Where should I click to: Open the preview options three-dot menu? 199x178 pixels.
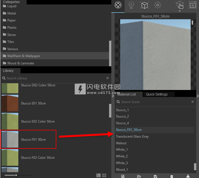pyautogui.click(x=192, y=23)
